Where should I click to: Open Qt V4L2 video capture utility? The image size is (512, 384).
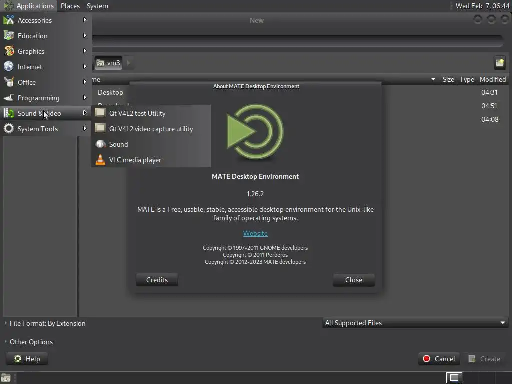[x=151, y=129]
